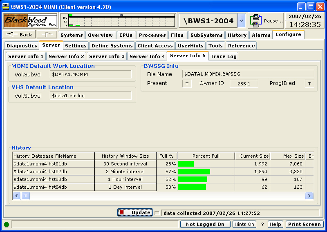The image size is (327, 232).
Task: Open the Tools sub-tab
Action: [x=215, y=46]
